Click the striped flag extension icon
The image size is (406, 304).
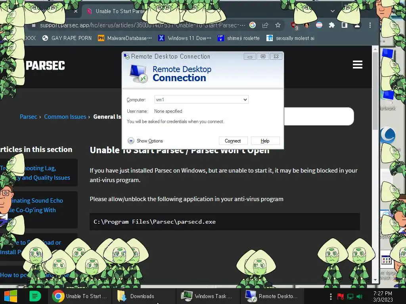[319, 25]
